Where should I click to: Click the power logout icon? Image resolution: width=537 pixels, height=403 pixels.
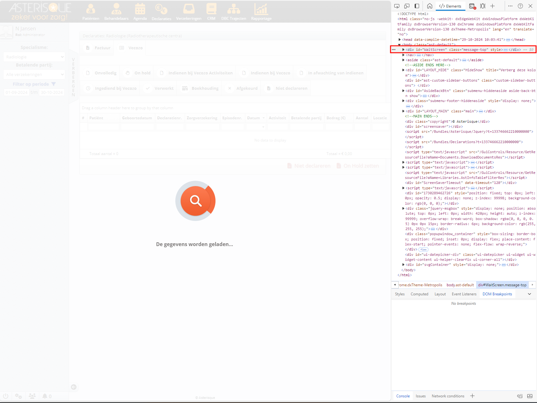tap(6, 396)
